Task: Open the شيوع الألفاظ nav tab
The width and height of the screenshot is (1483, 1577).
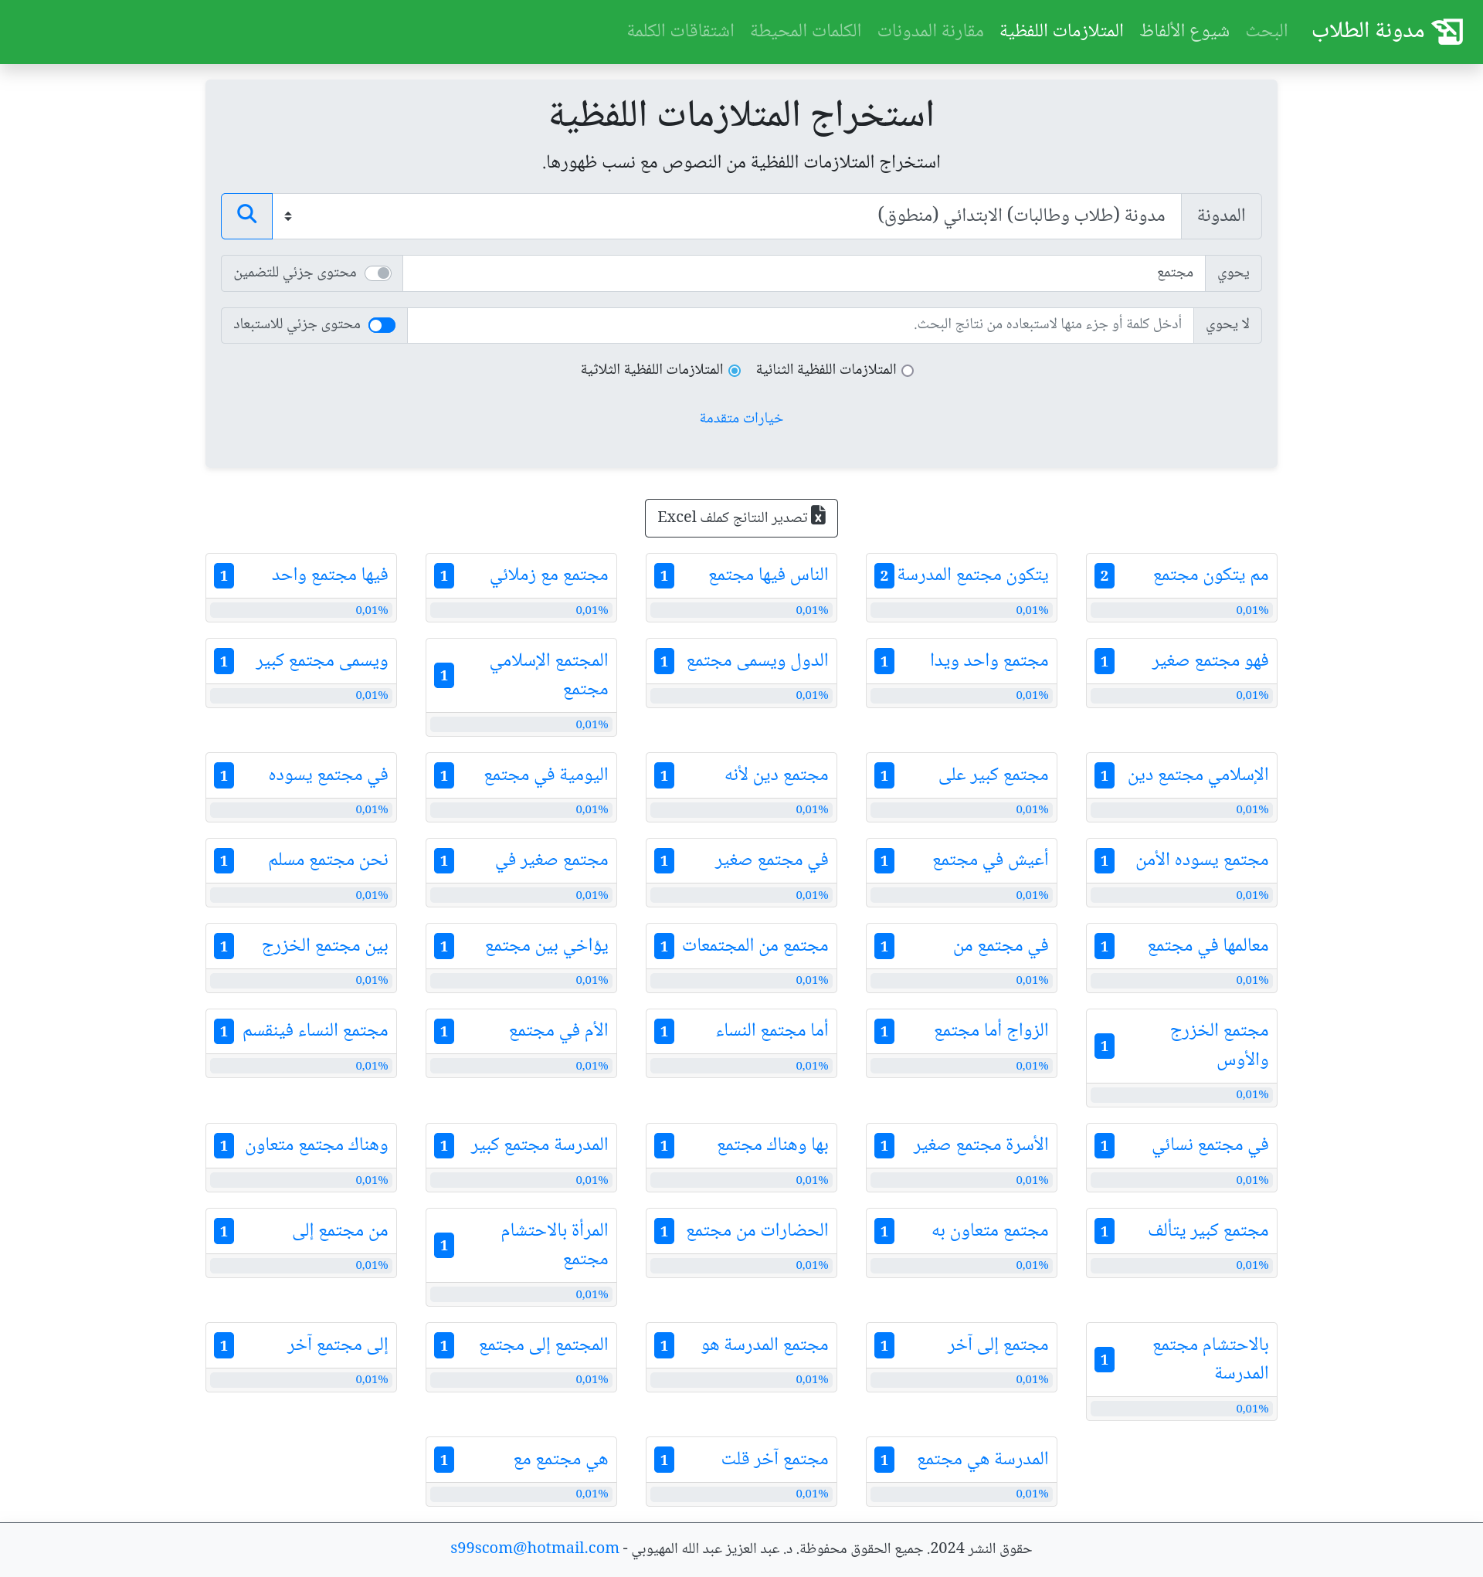Action: pyautogui.click(x=1185, y=31)
